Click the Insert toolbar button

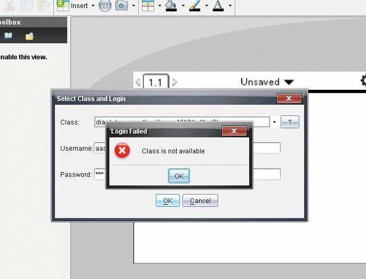click(73, 5)
